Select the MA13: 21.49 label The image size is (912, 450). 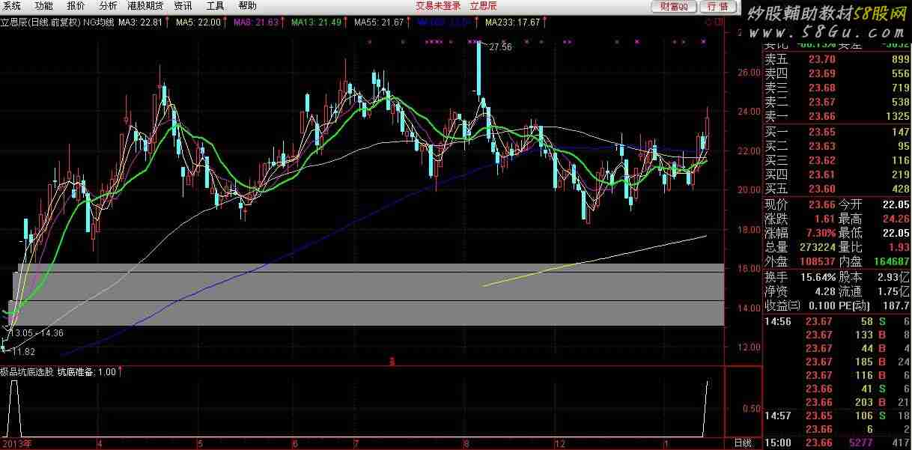coord(317,22)
